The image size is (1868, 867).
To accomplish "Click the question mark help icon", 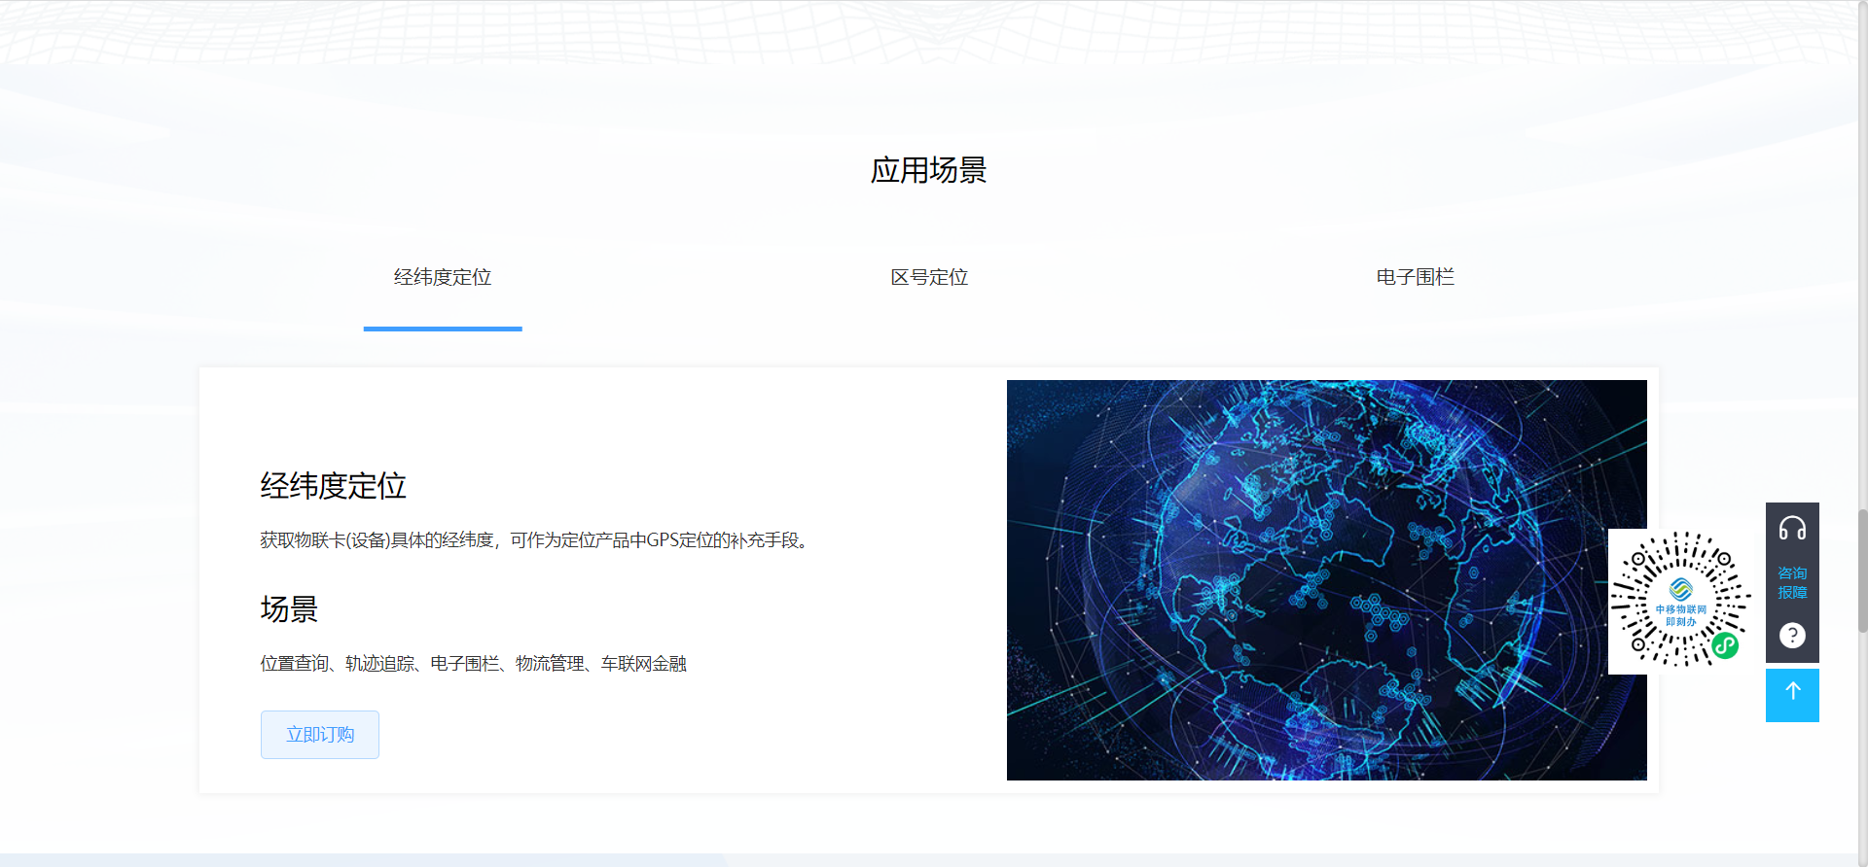I will 1792,636.
